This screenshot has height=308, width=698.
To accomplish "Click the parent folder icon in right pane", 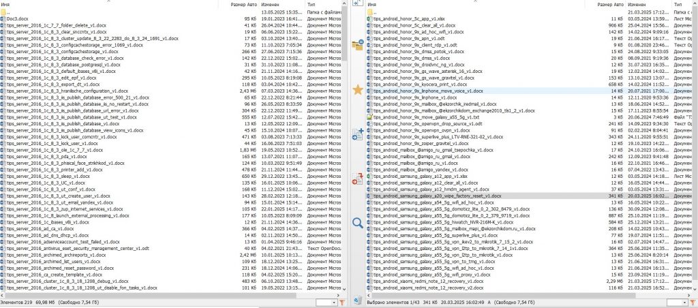I will tap(369, 12).
